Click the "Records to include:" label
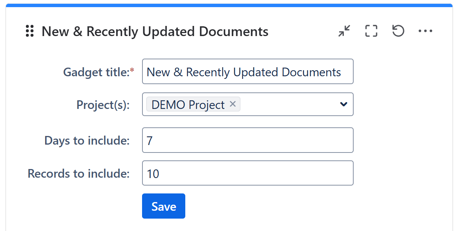The image size is (457, 231). point(79,174)
